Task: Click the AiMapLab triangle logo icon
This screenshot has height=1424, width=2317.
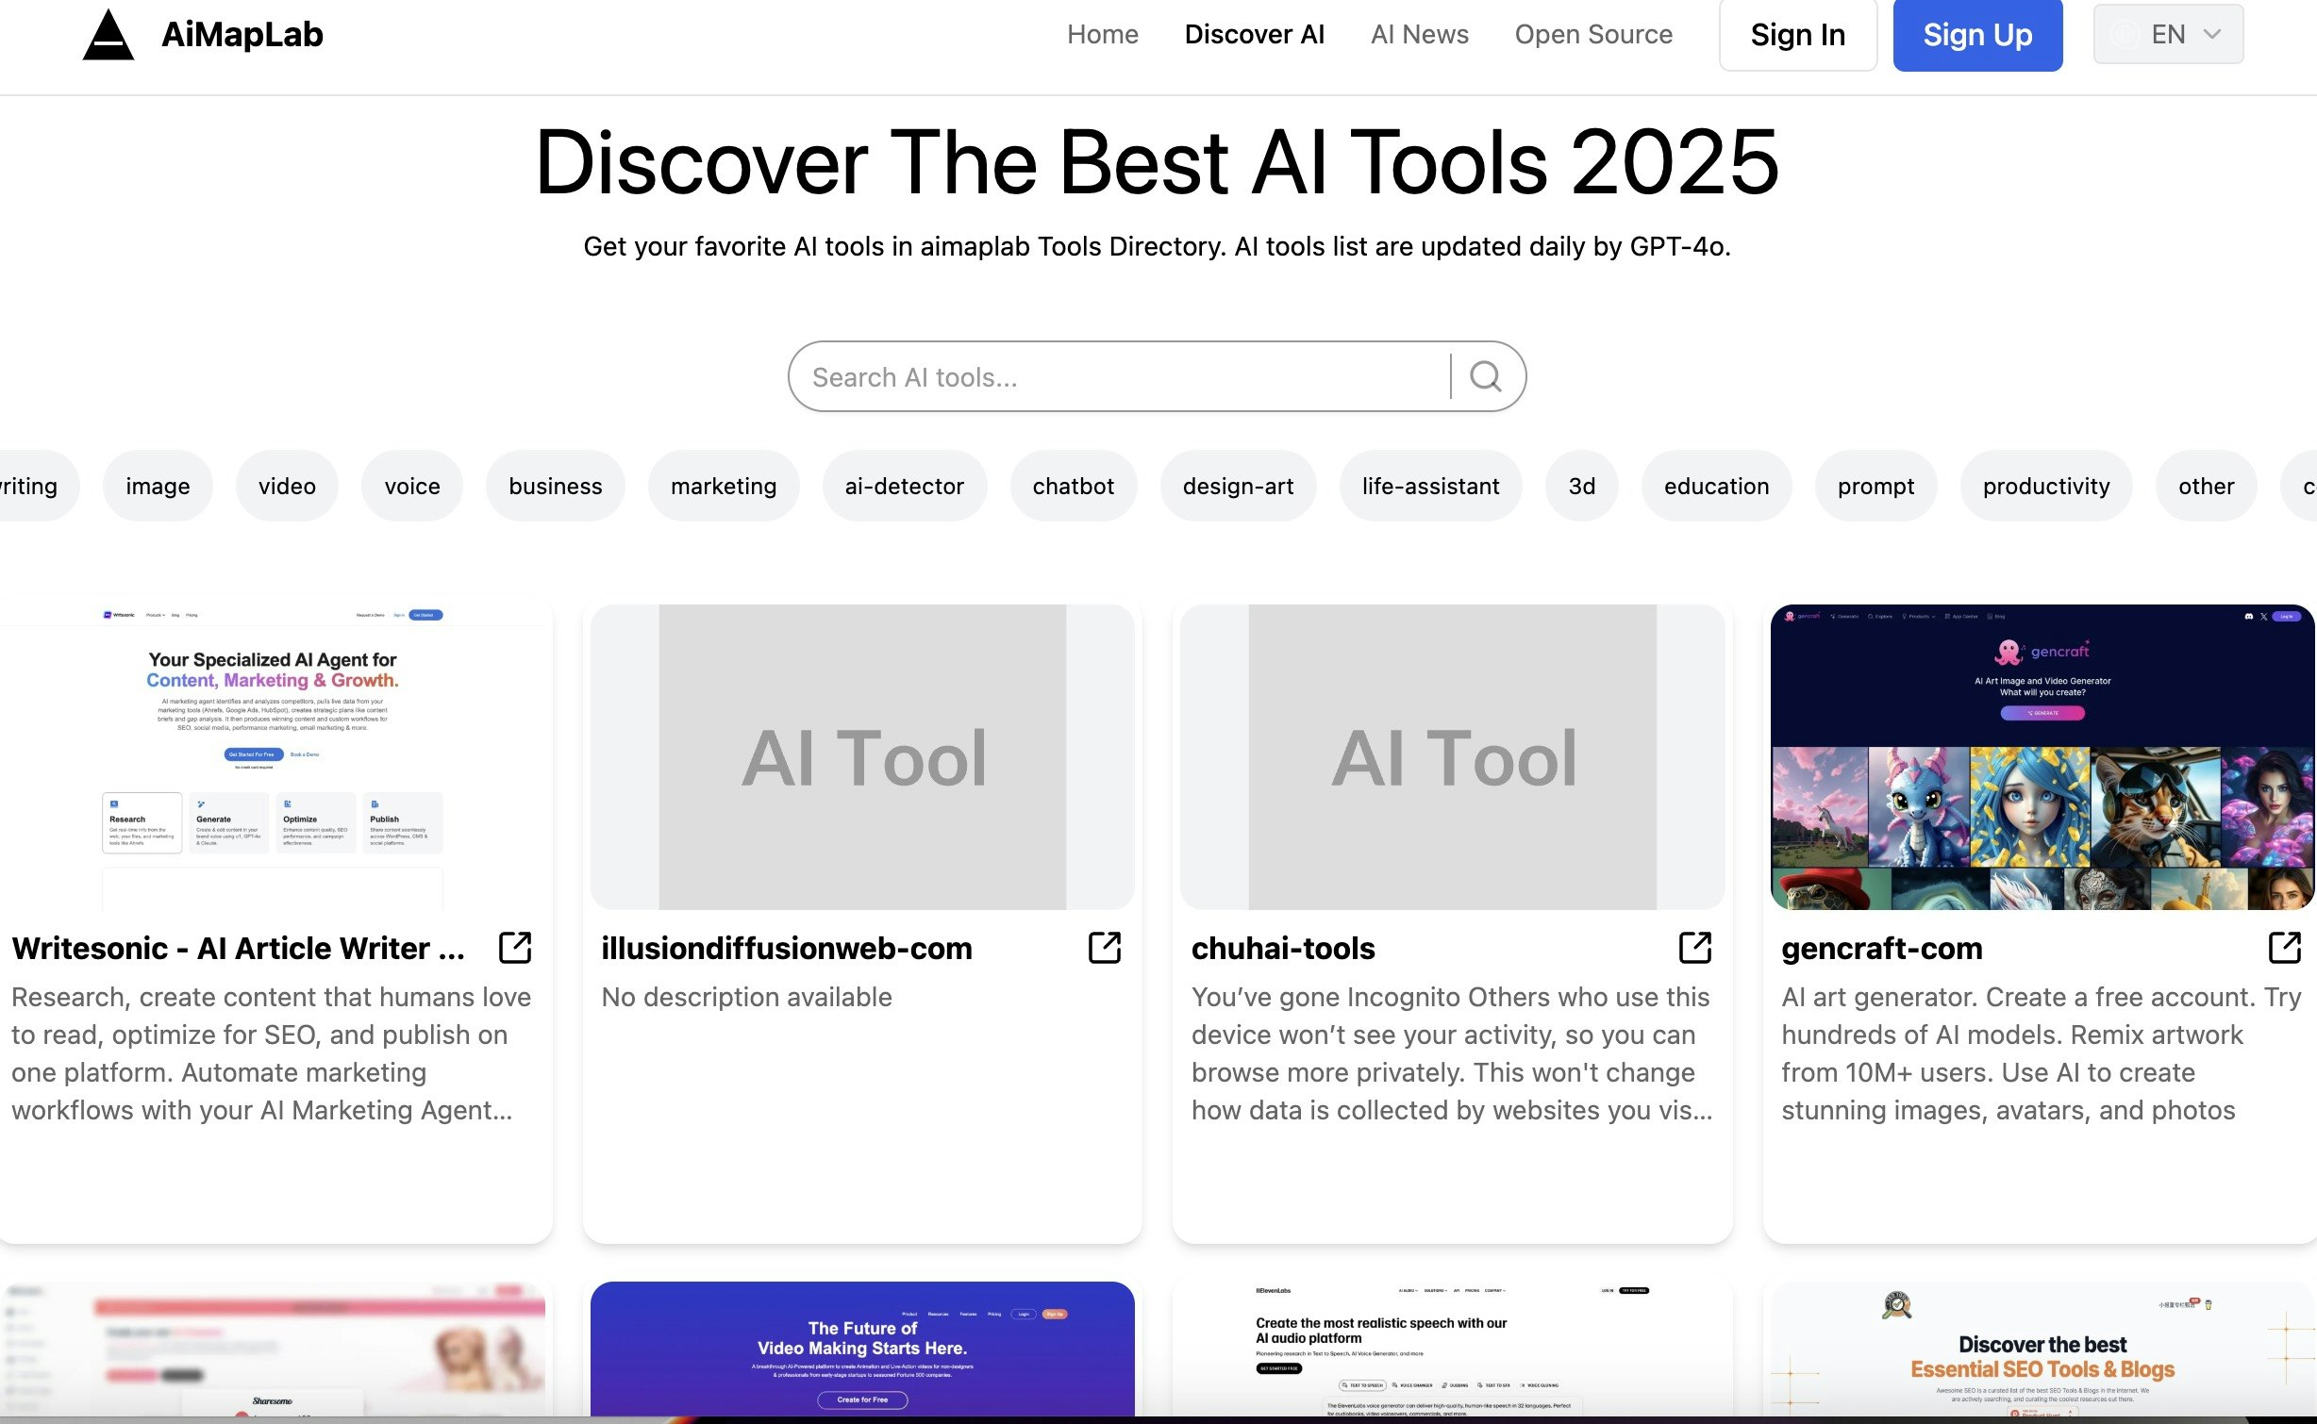Action: (108, 36)
